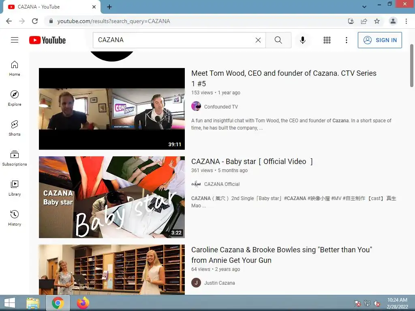The height and width of the screenshot is (311, 415).
Task: Click the Justin Cazana 'J' avatar
Action: (x=196, y=283)
